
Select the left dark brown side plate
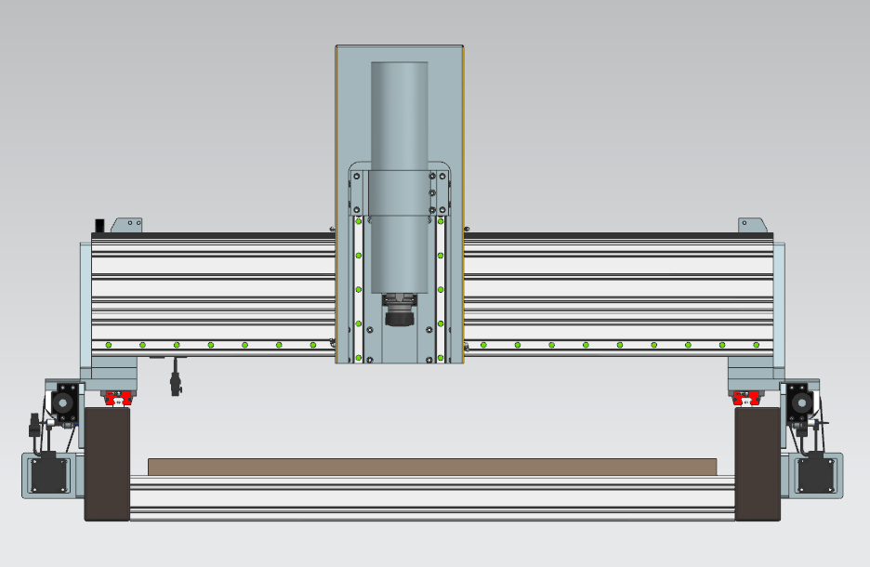pos(107,465)
